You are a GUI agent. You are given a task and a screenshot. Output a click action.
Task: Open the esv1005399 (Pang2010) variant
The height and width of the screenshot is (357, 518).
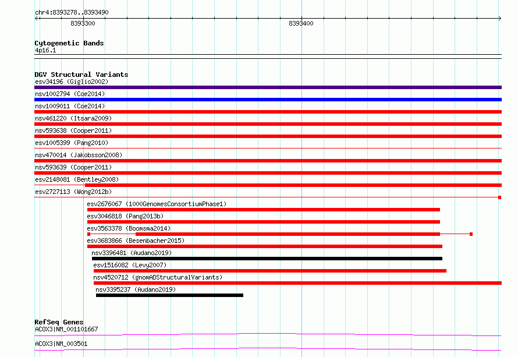click(72, 143)
